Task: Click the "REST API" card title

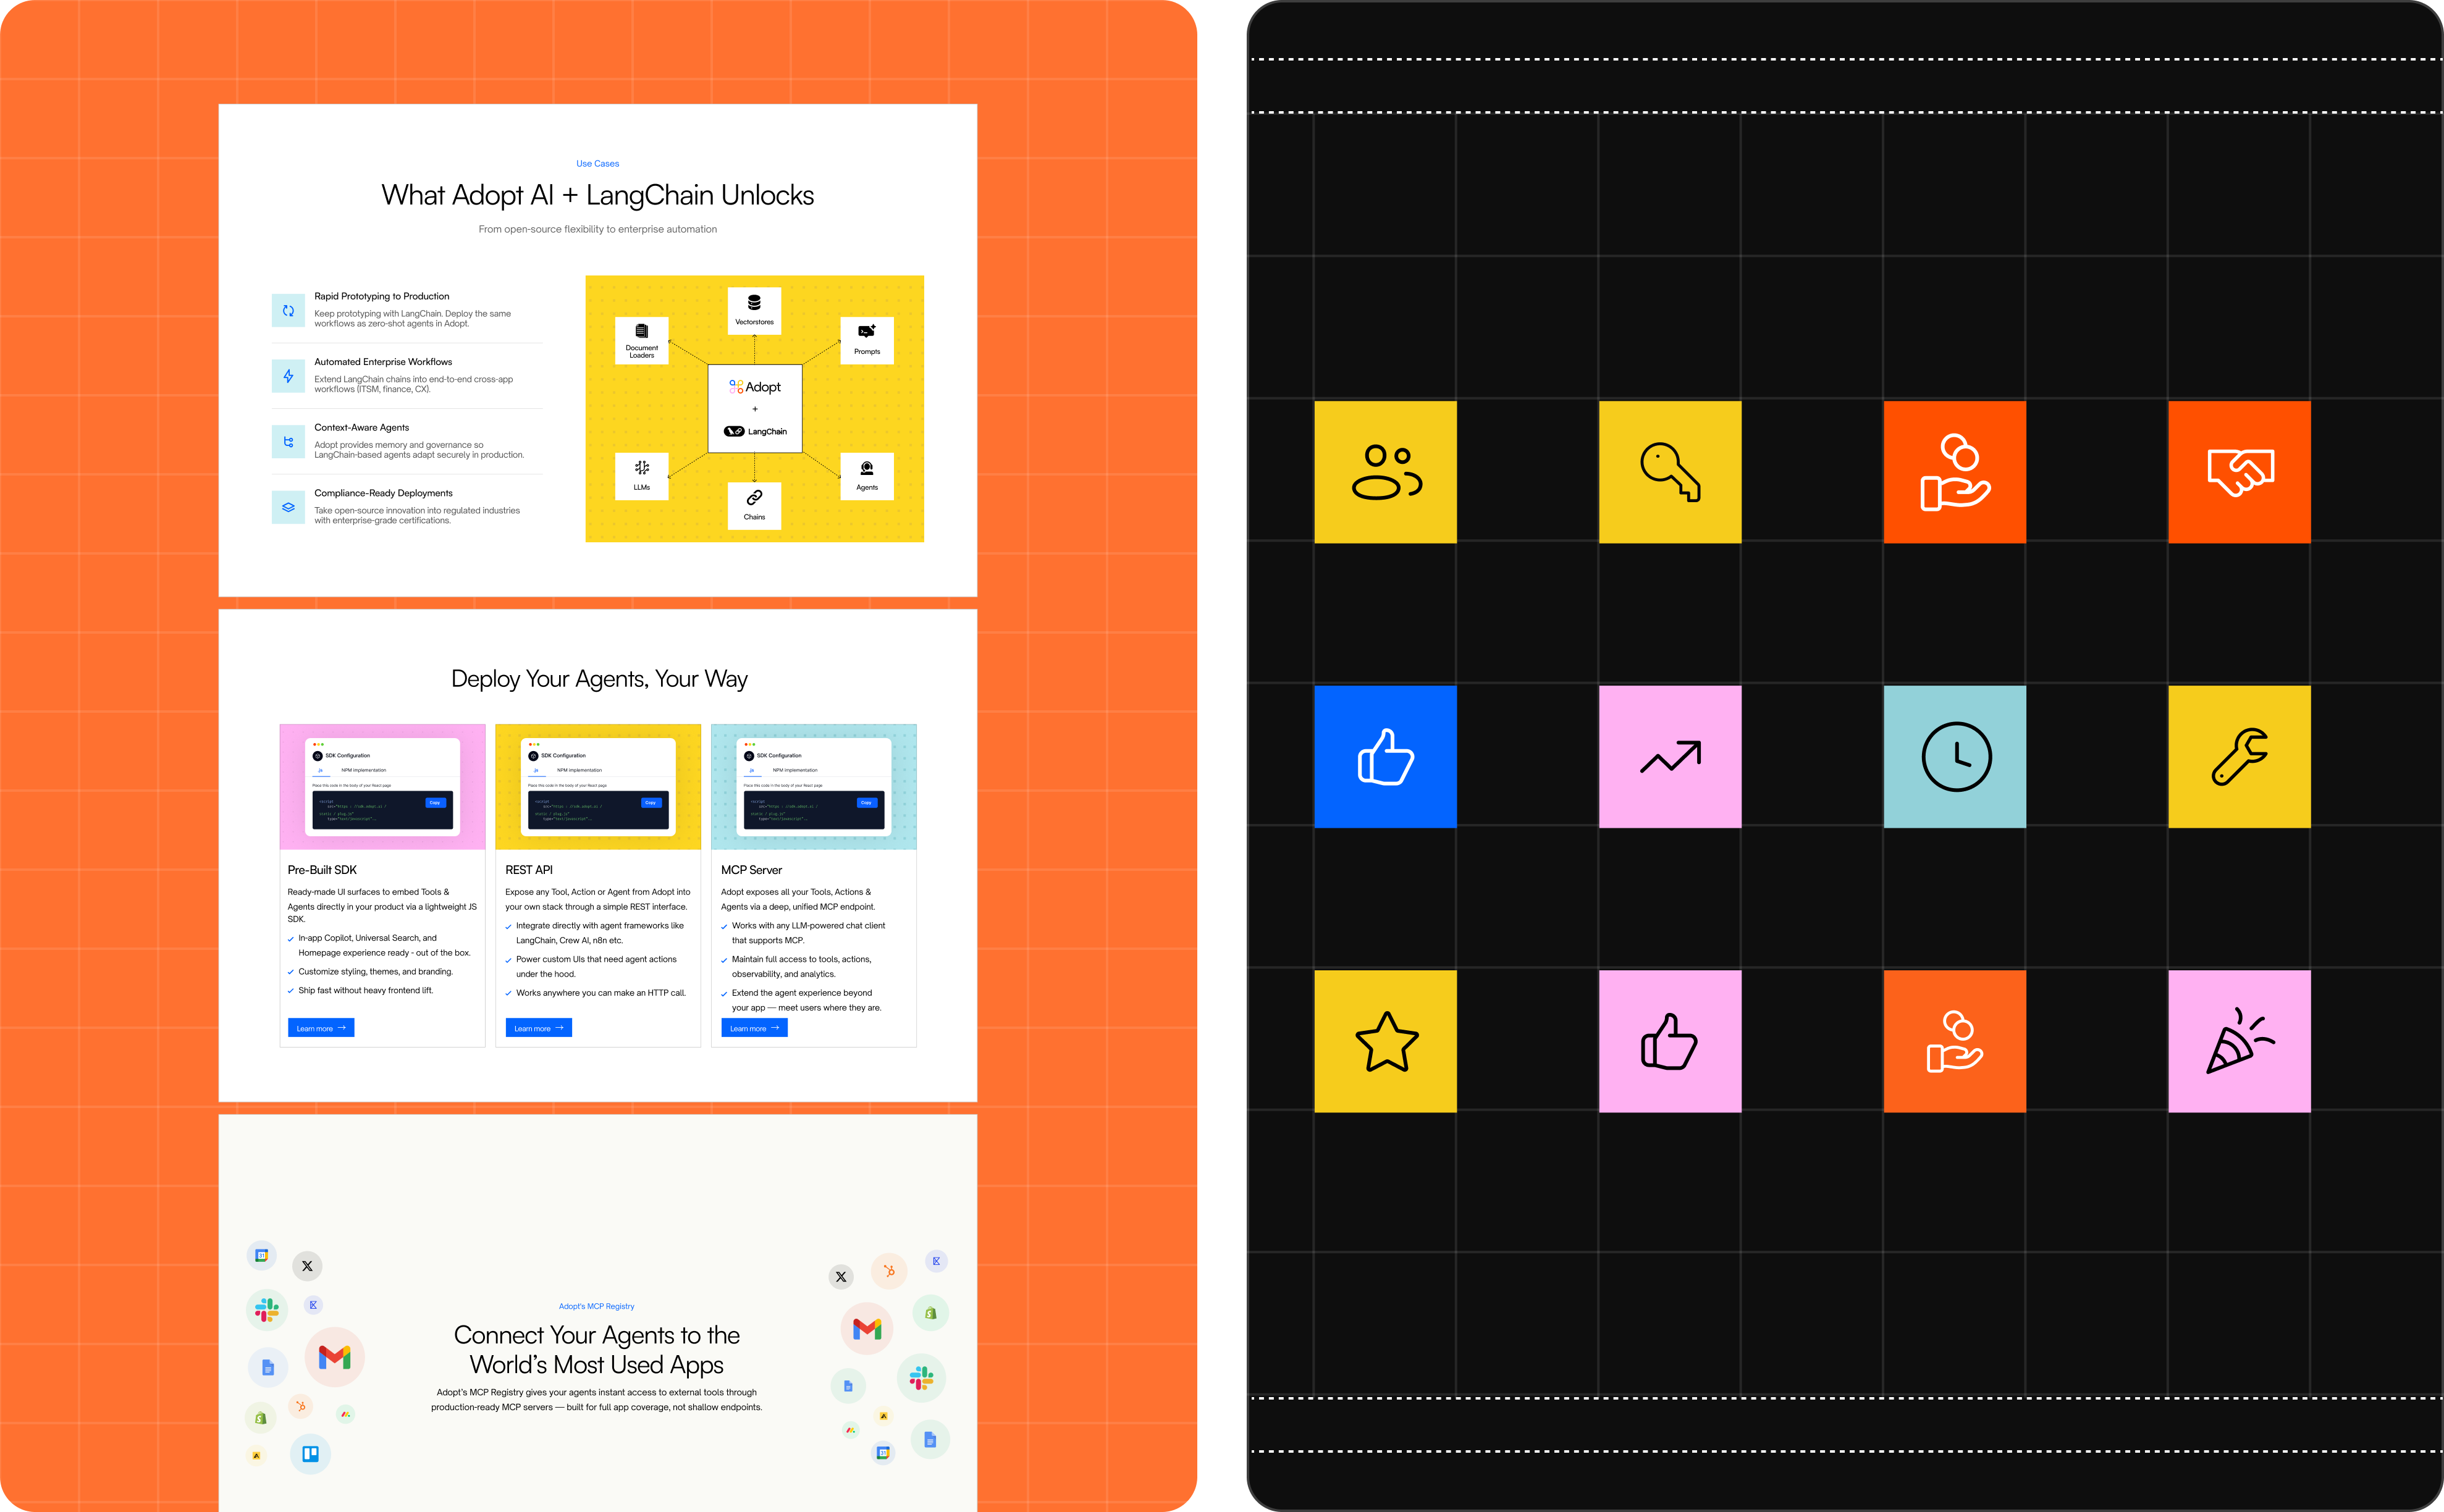Action: pos(529,870)
